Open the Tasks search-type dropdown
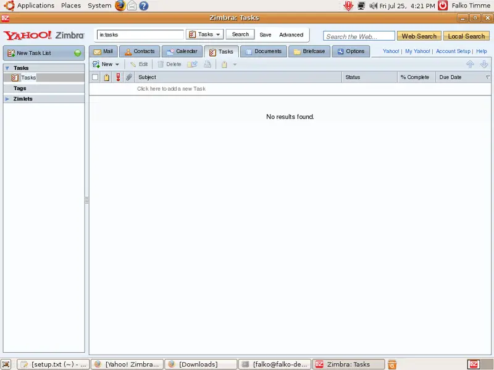 click(205, 35)
